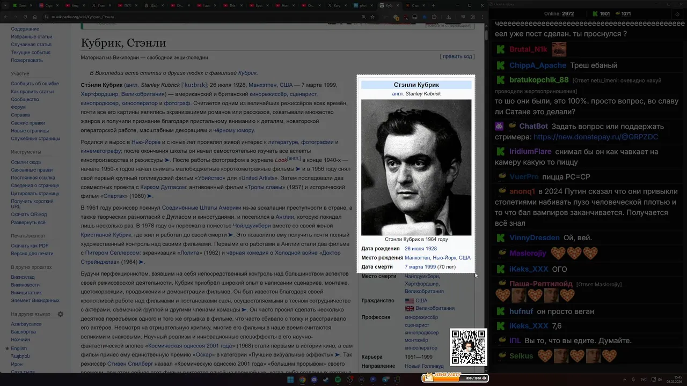Click Развернуть всё to expand sections

(28, 222)
